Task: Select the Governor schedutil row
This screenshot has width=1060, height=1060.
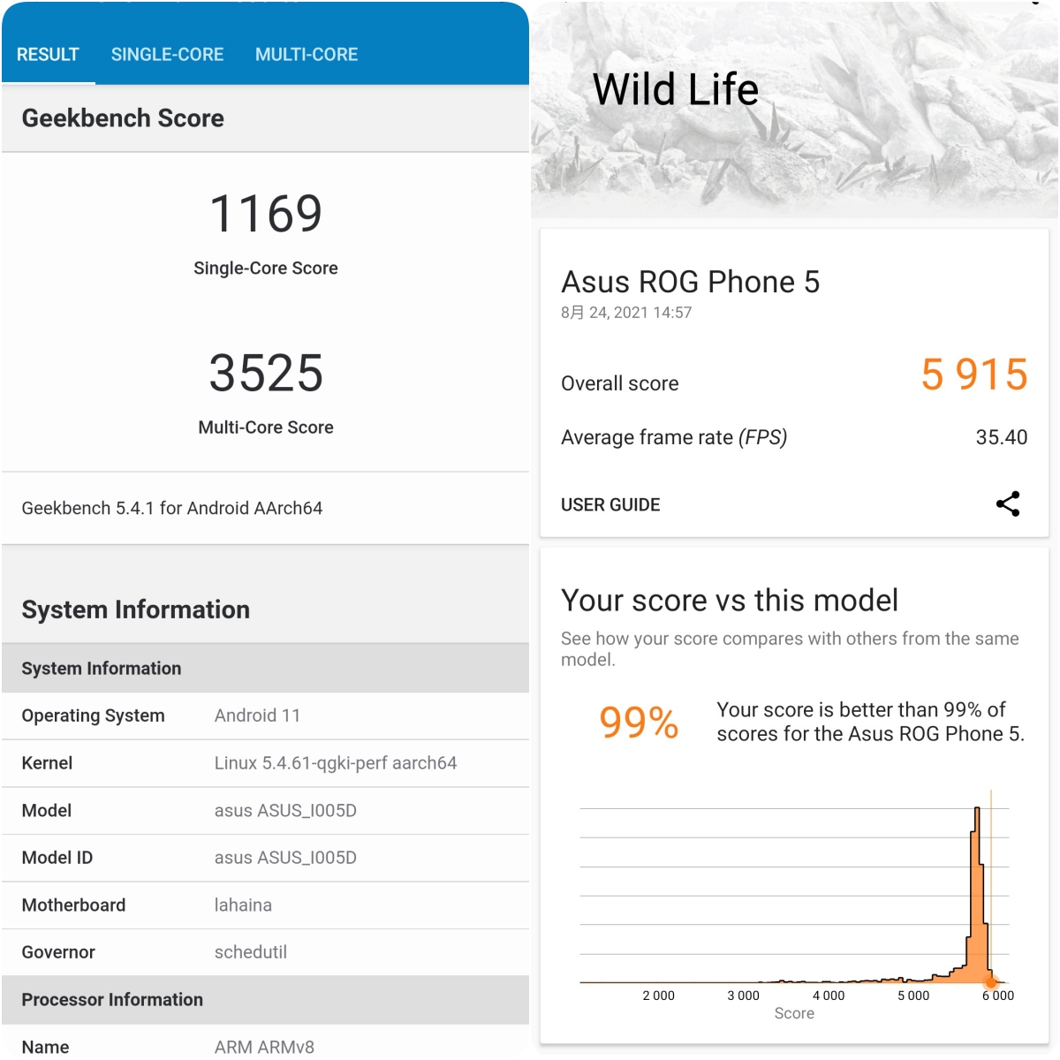Action: (265, 952)
